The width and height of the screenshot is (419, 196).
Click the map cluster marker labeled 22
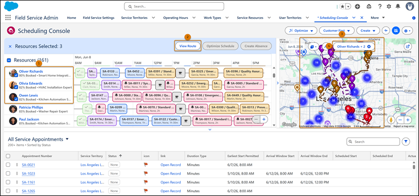point(362,103)
